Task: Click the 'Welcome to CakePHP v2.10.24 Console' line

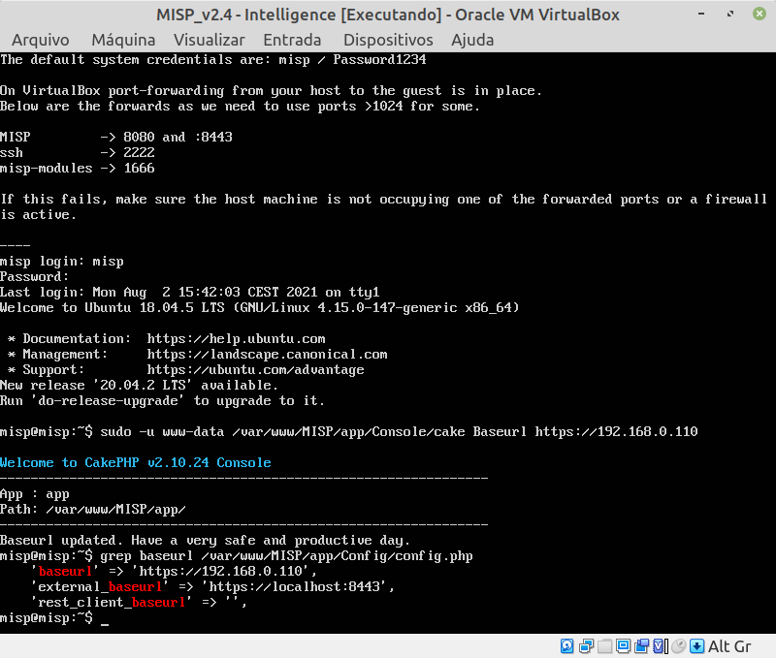Action: click(136, 462)
